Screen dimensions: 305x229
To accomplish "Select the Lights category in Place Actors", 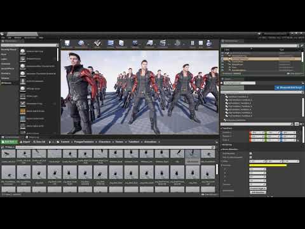I will [x=4, y=59].
